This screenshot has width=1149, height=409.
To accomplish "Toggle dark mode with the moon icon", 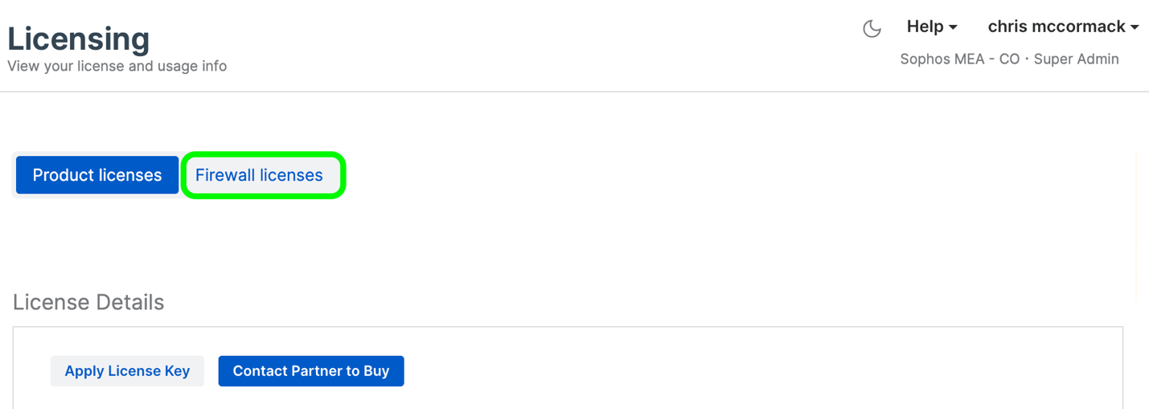I will click(x=872, y=29).
